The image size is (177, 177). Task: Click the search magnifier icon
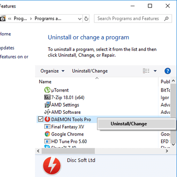click(x=166, y=19)
